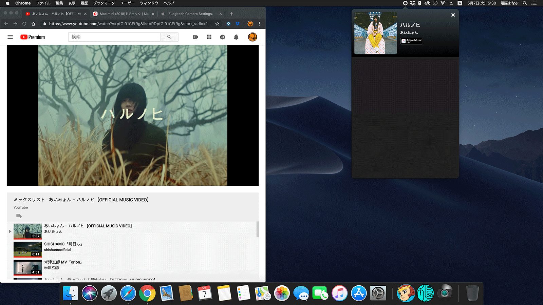The width and height of the screenshot is (543, 305).
Task: Select SHISHAMO「明日も」in the mix list
Action: click(x=132, y=249)
